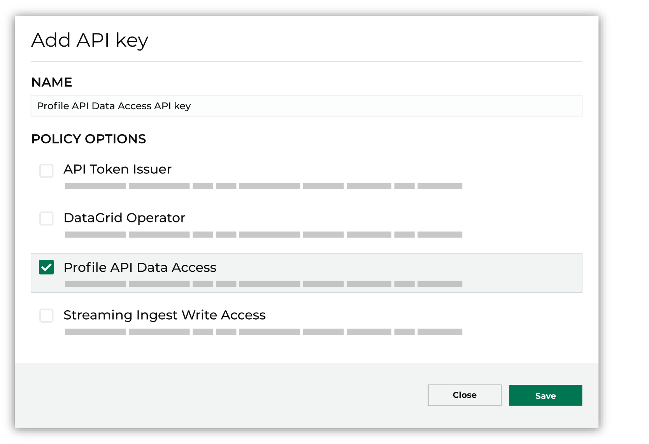Click the NAME field label
This screenshot has width=649, height=444.
point(52,82)
